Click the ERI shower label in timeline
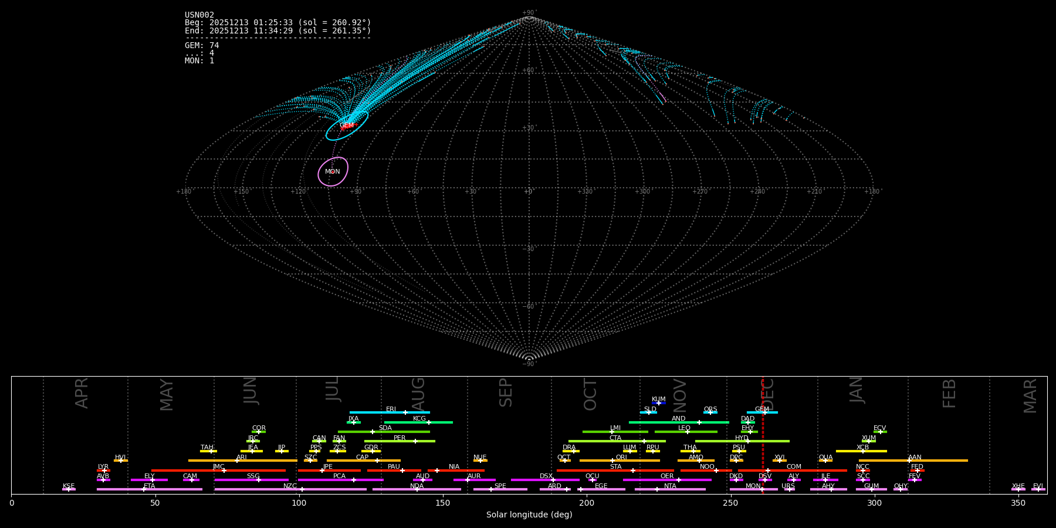The image size is (1056, 528). pos(391,409)
